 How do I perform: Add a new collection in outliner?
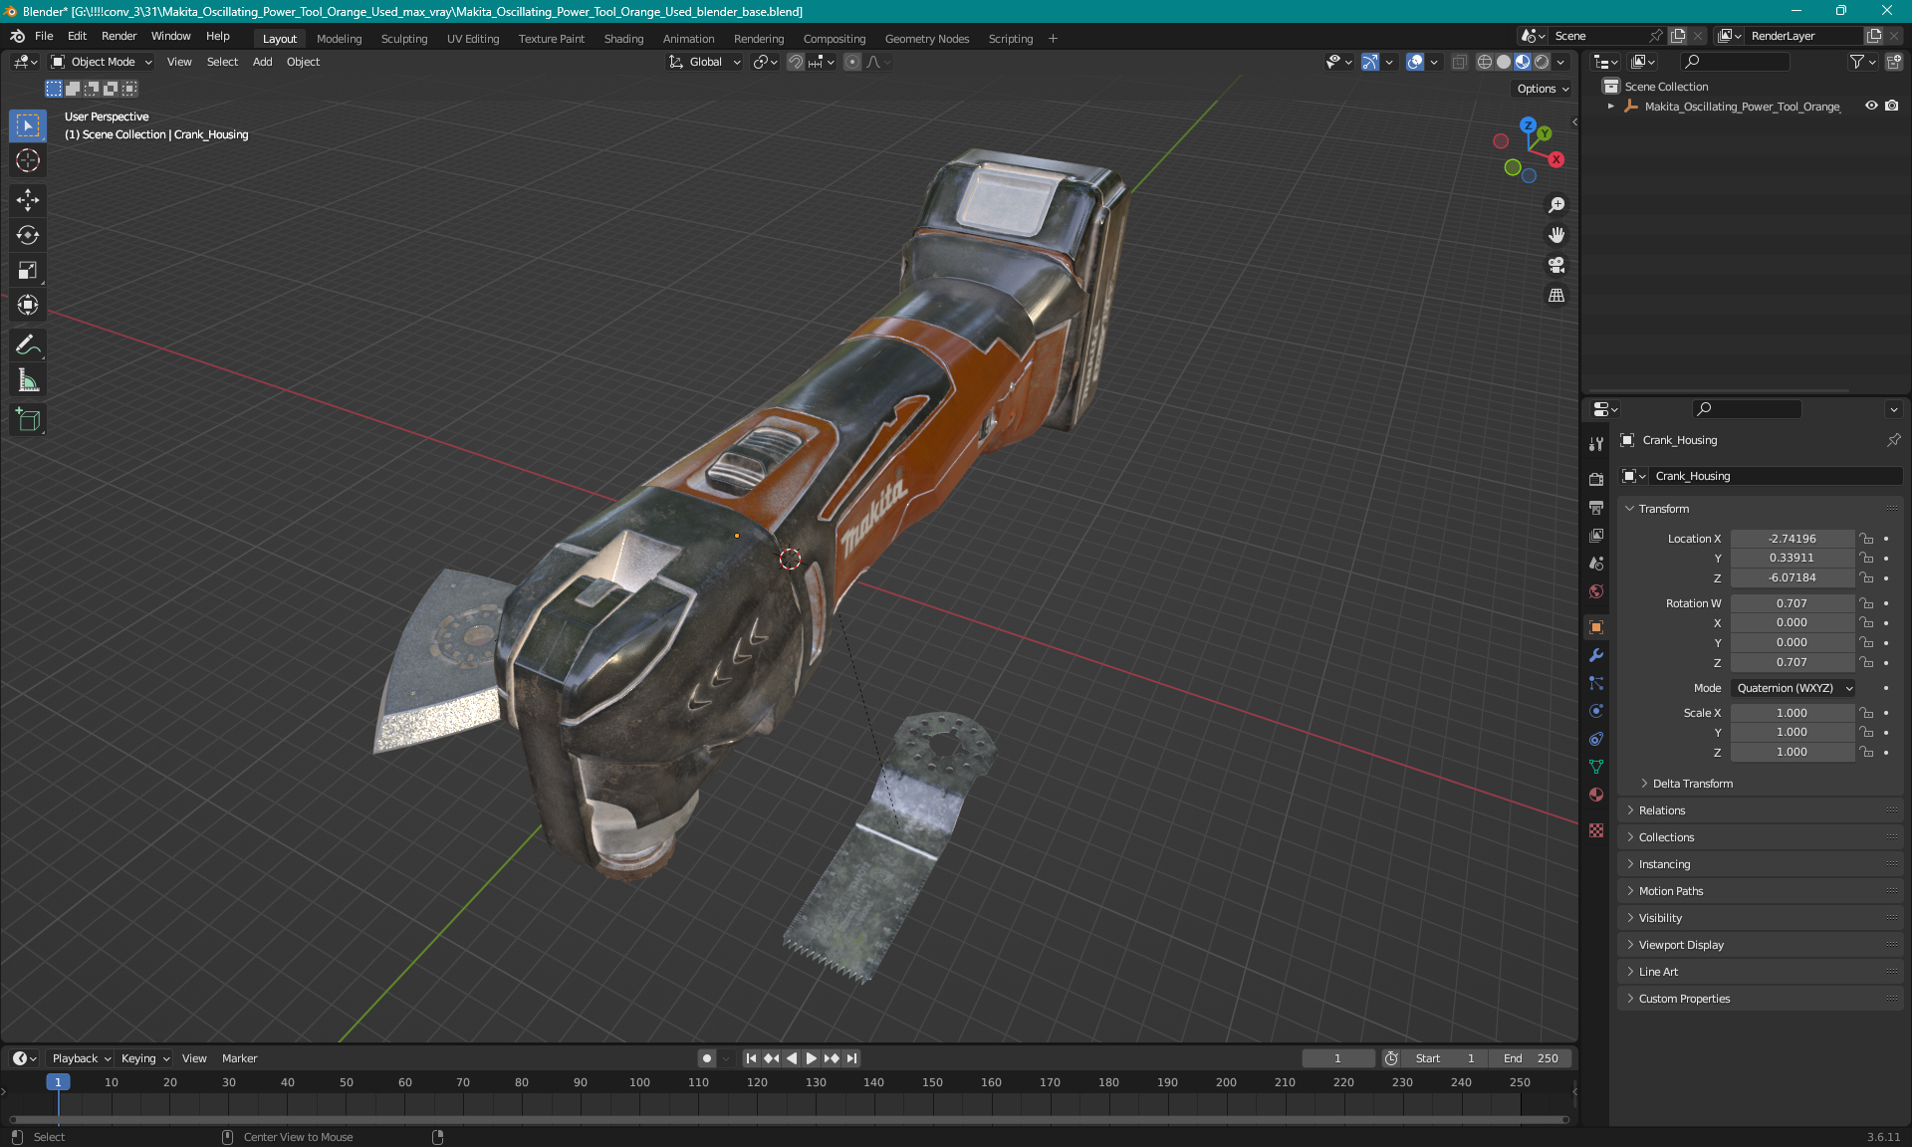click(x=1894, y=62)
